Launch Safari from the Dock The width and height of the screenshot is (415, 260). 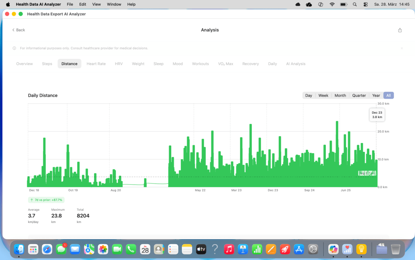pos(47,249)
